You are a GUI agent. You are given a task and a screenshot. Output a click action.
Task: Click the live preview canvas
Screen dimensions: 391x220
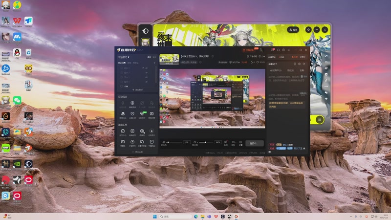coord(213,99)
